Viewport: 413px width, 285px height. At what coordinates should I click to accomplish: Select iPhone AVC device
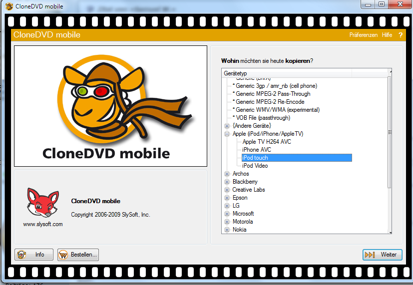coord(257,150)
